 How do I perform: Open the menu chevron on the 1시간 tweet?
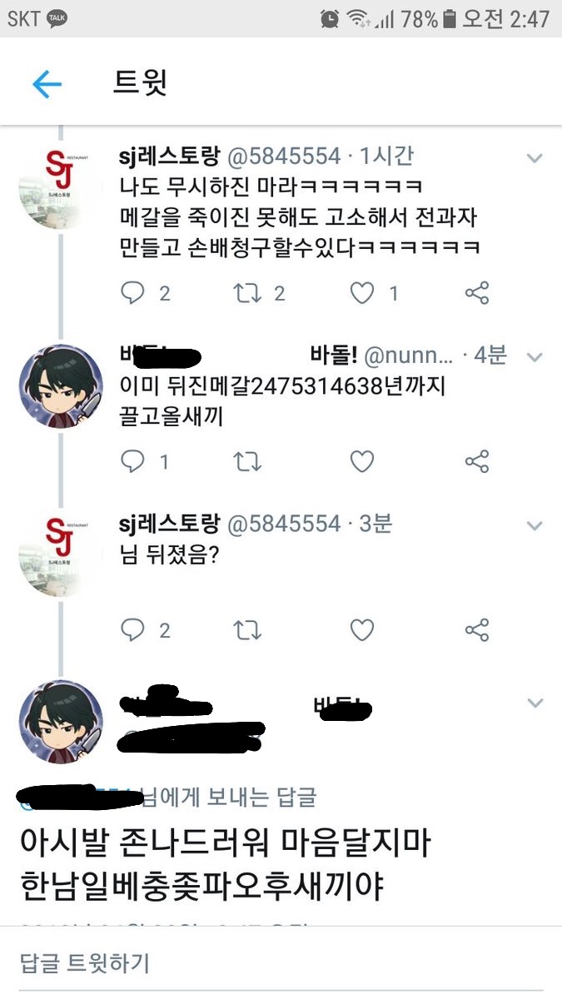535,157
